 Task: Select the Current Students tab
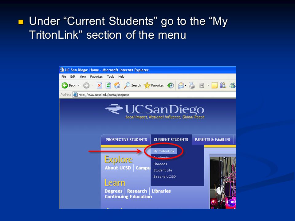pos(171,140)
